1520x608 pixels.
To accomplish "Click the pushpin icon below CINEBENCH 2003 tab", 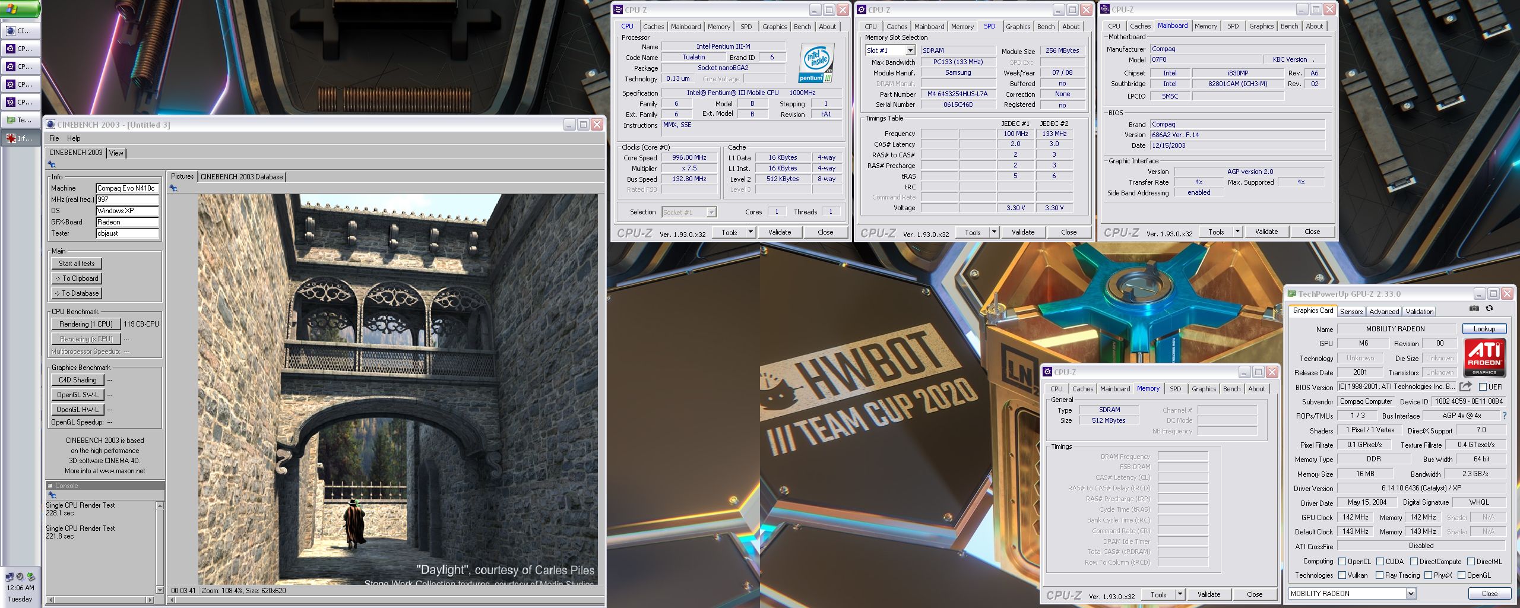I will [x=52, y=164].
